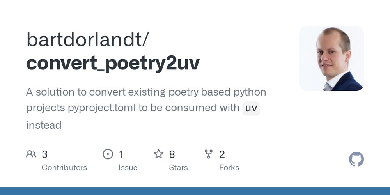Click the fork count number 2

[222, 154]
